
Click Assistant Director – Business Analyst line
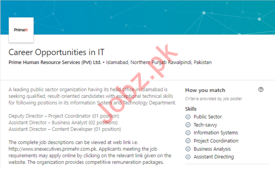(63, 123)
